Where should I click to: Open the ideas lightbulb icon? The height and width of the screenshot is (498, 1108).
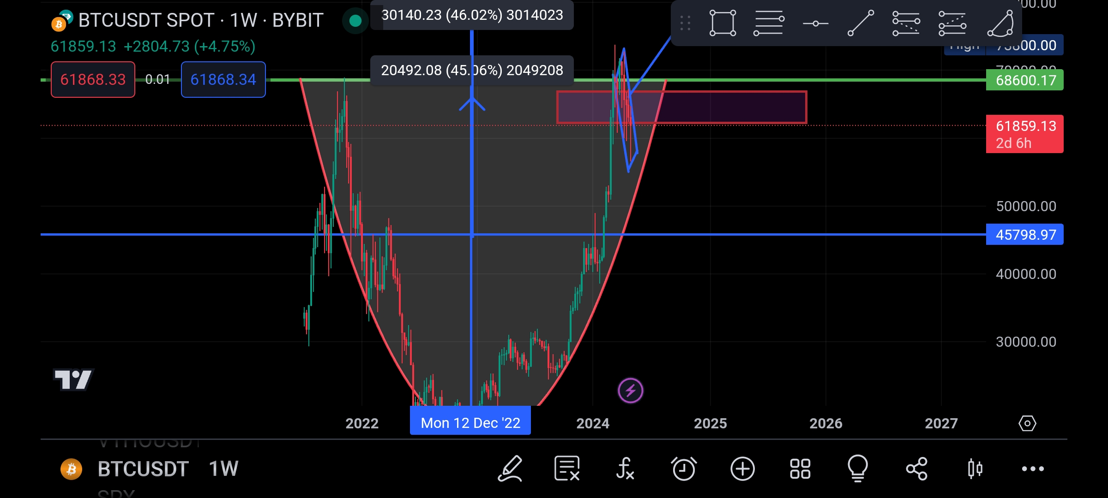point(858,469)
